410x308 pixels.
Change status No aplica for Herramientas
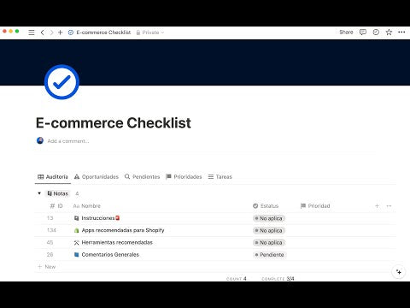269,243
